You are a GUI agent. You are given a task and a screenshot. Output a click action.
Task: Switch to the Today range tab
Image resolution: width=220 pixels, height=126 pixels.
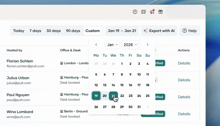click(x=19, y=31)
